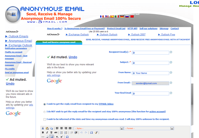Open Notification parameters sidebar link
Screen dimensions: 199x138
coord(16,48)
